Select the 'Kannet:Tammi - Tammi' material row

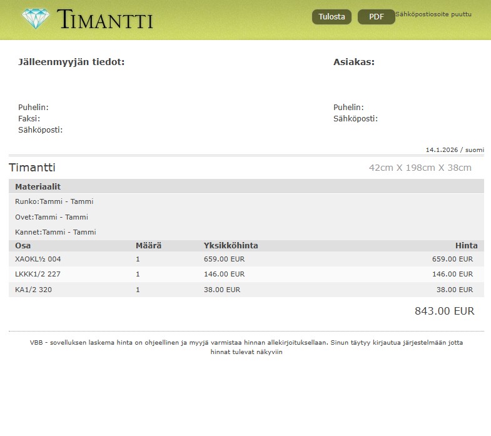click(x=55, y=232)
